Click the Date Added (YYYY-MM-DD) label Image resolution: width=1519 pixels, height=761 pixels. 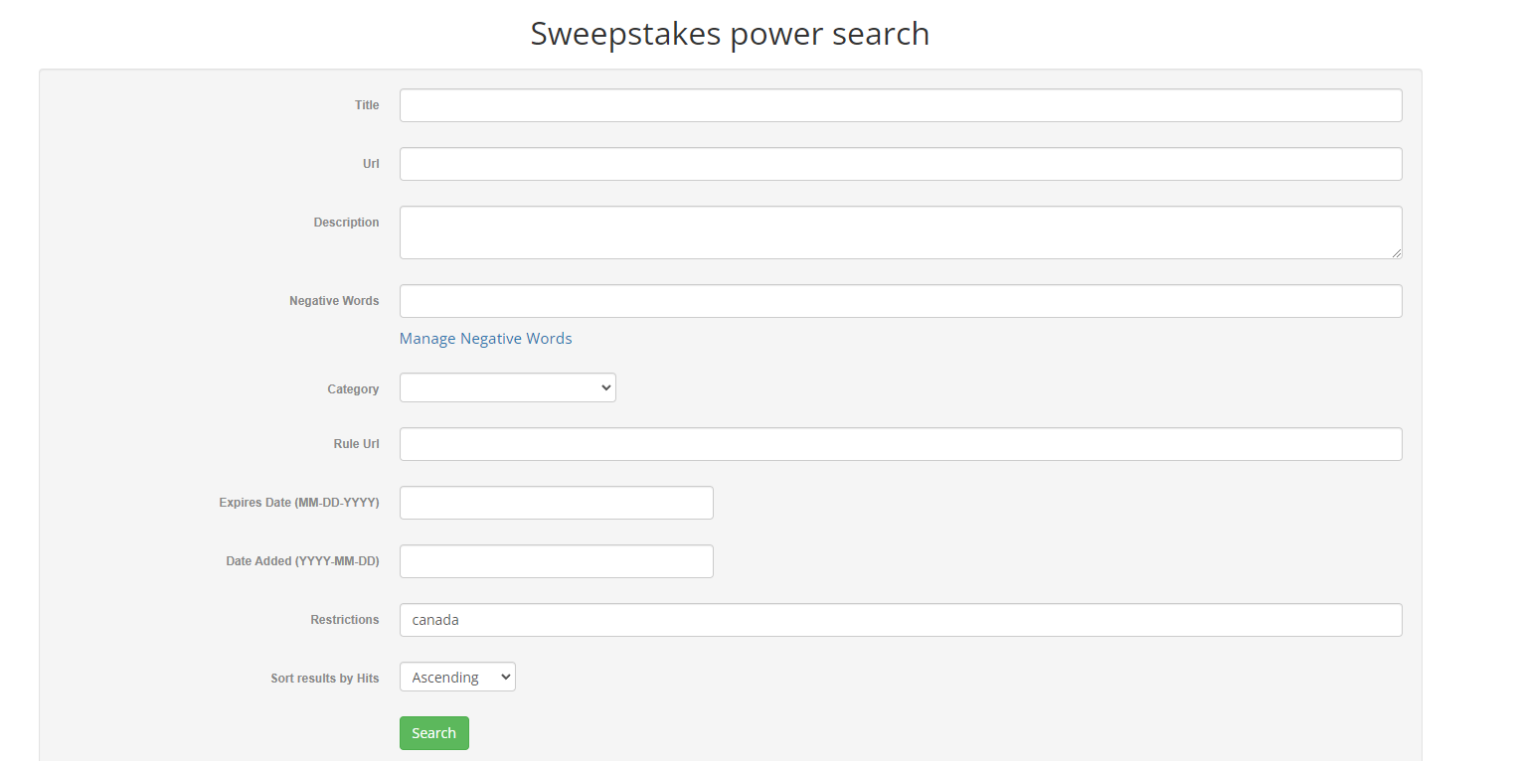[x=302, y=561]
